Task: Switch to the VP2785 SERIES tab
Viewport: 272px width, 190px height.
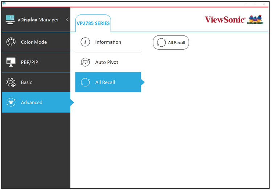Action: (x=93, y=24)
